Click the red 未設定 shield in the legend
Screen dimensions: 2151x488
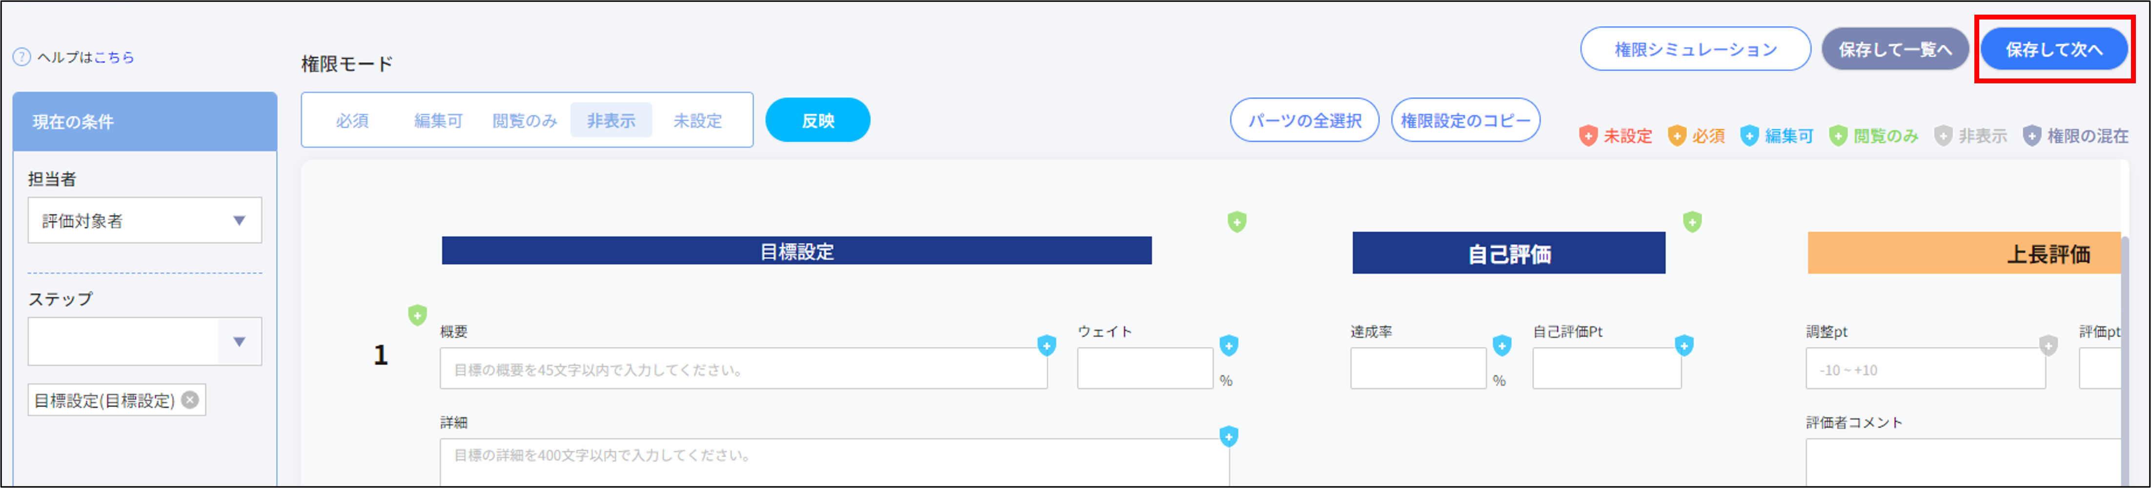tap(1588, 136)
